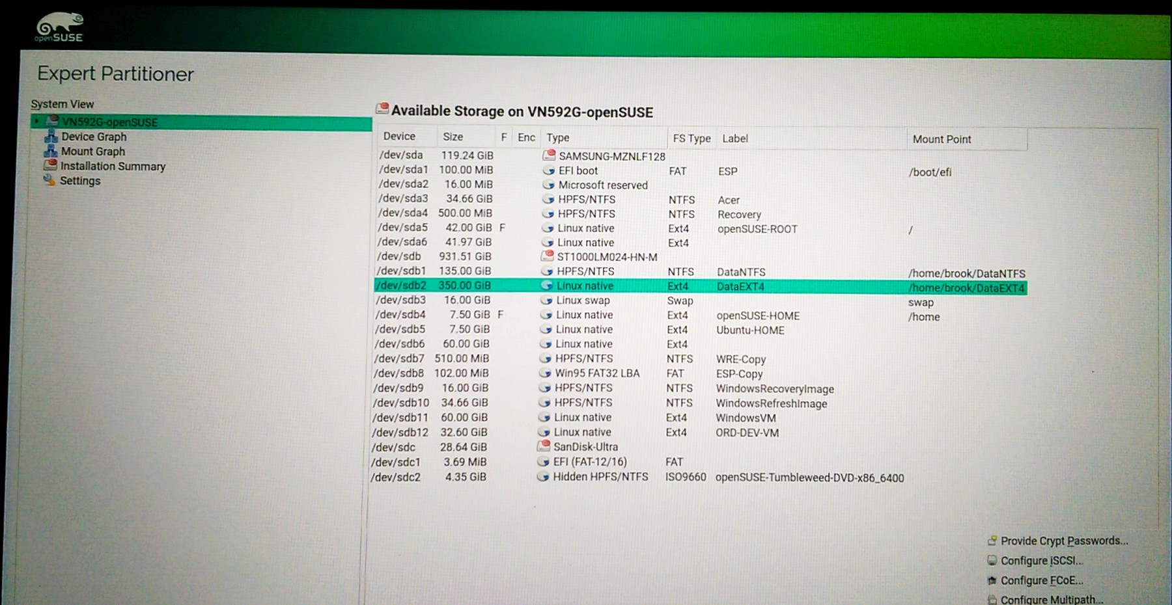
Task: Open the Device Graph view
Action: (94, 137)
